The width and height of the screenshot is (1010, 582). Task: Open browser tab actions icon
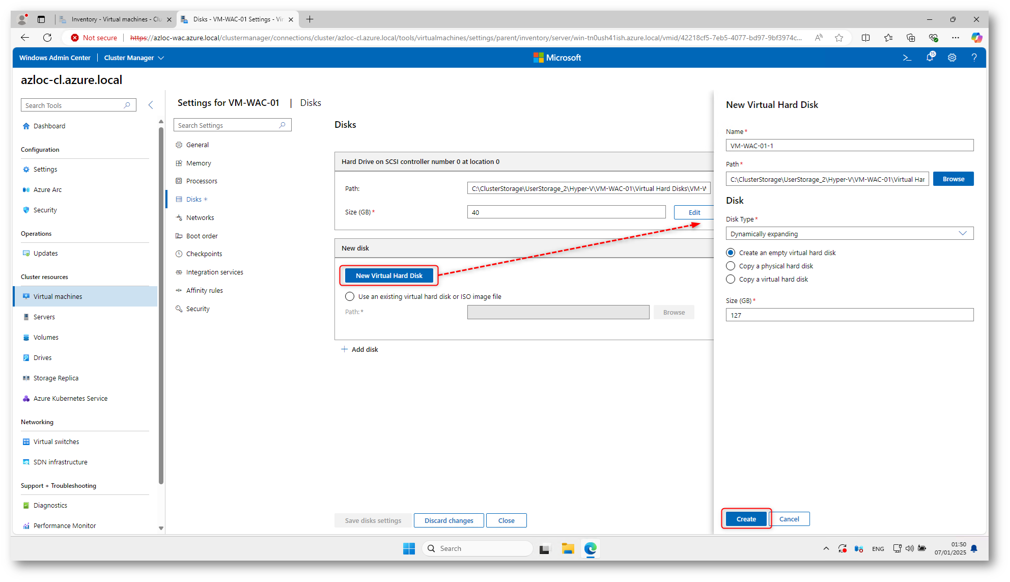[41, 19]
